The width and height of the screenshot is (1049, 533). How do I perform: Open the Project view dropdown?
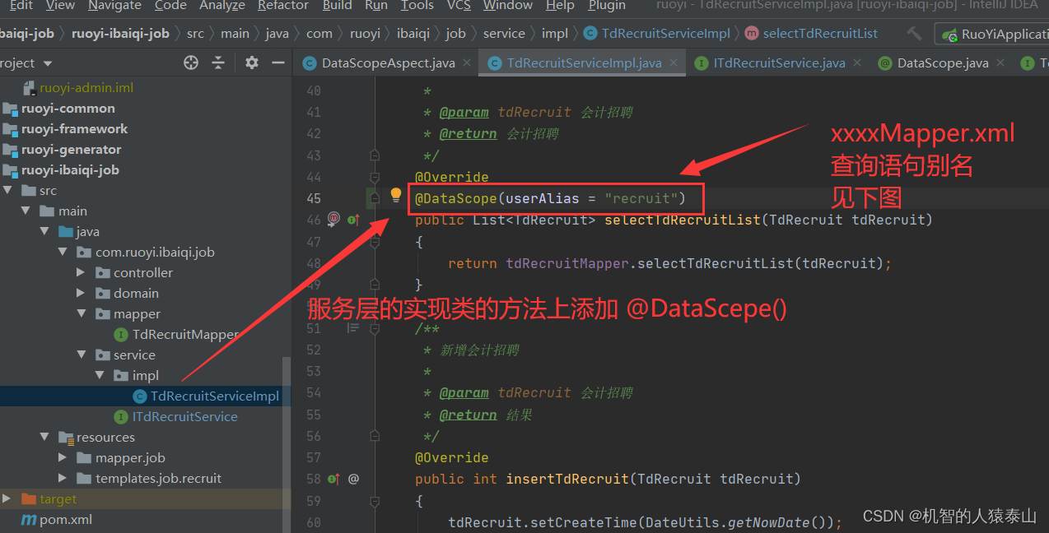47,63
